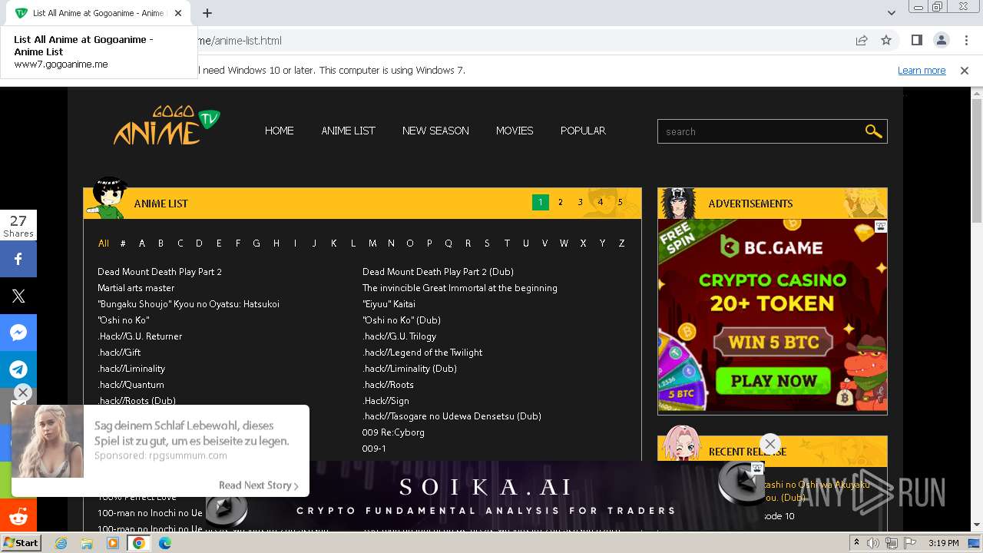Filter anime list by # symbol
Viewport: 983px width, 553px height.
click(123, 243)
